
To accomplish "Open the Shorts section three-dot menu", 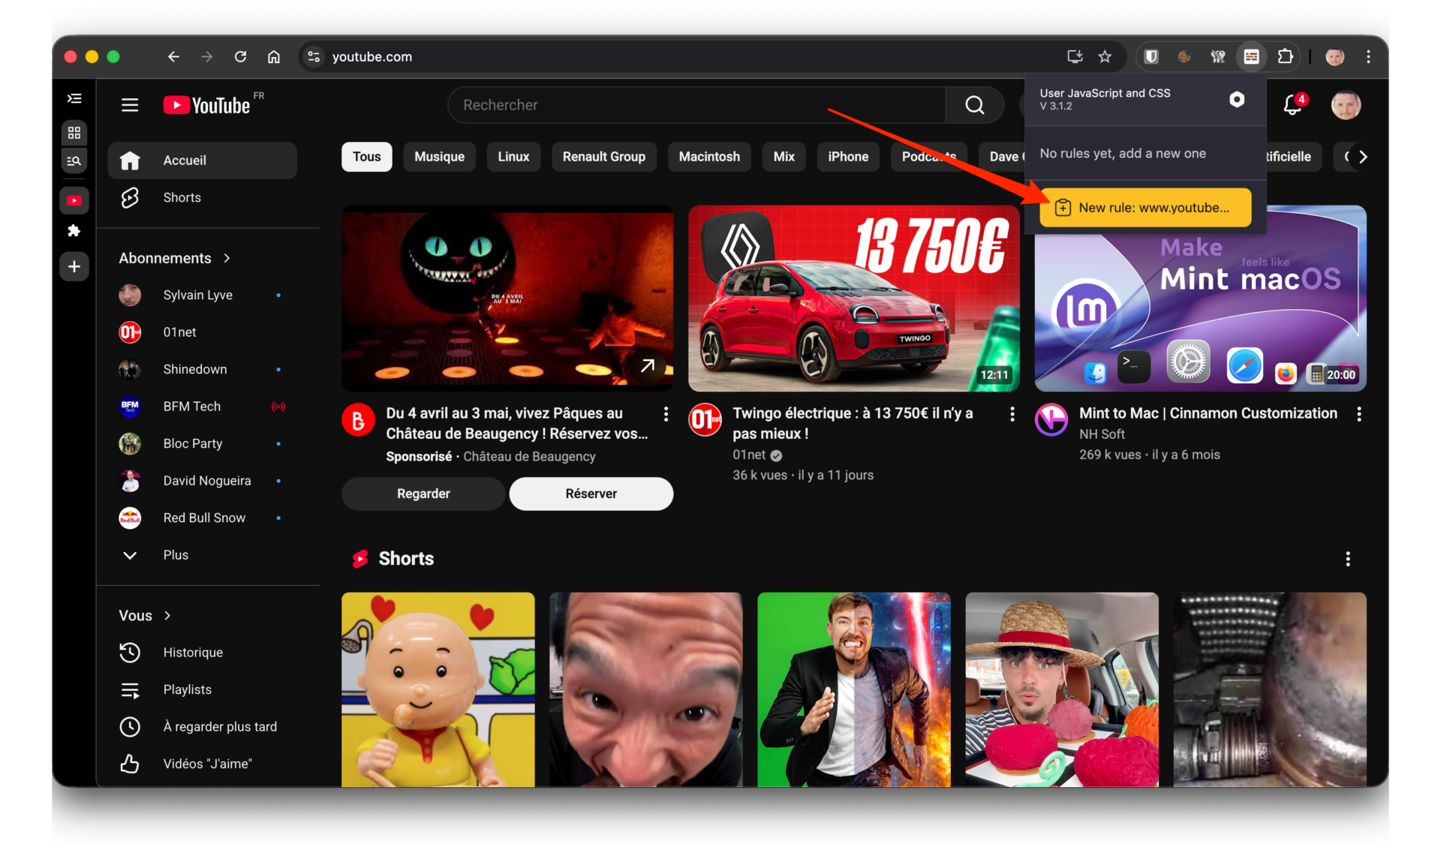I will coord(1348,559).
